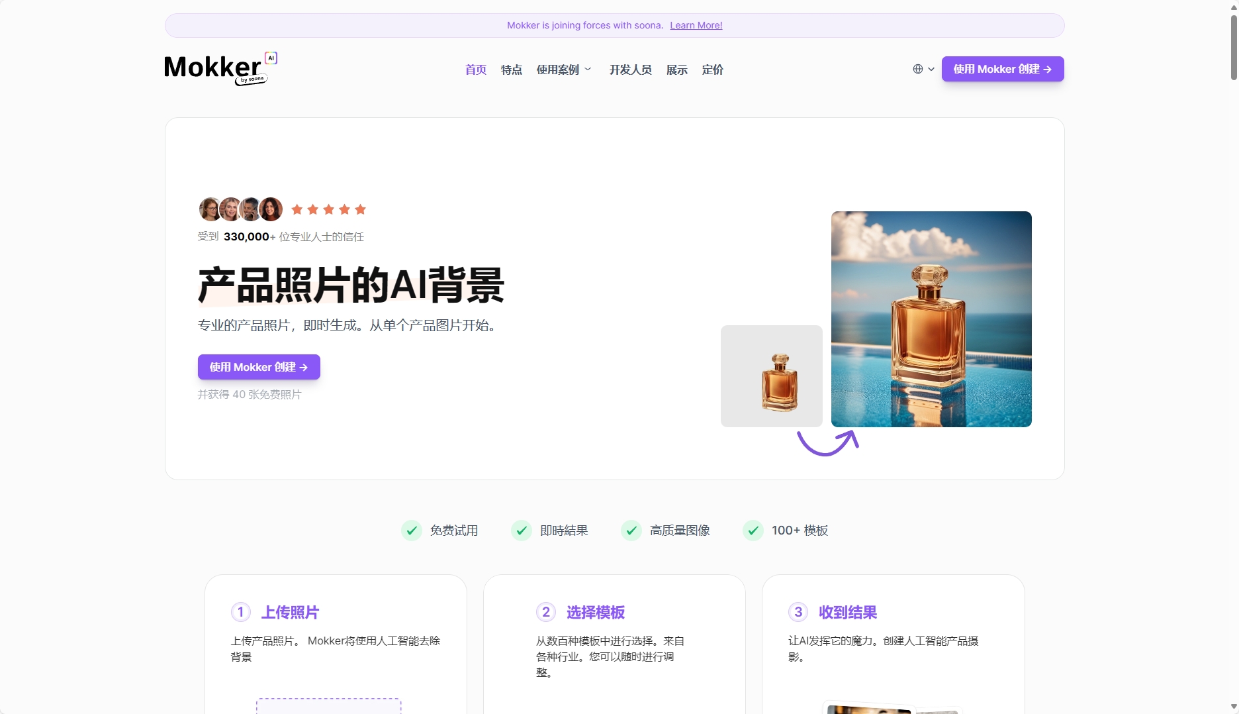1239x714 pixels.
Task: Click the Learn More! banner link
Action: 696,25
